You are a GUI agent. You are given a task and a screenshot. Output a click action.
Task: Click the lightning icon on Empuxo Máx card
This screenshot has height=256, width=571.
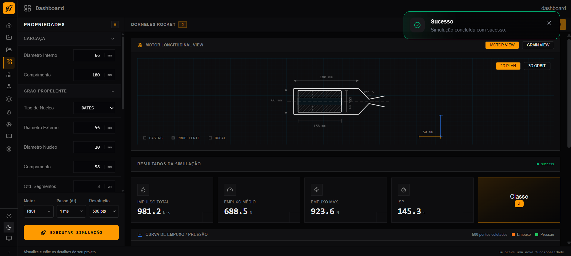point(317,190)
